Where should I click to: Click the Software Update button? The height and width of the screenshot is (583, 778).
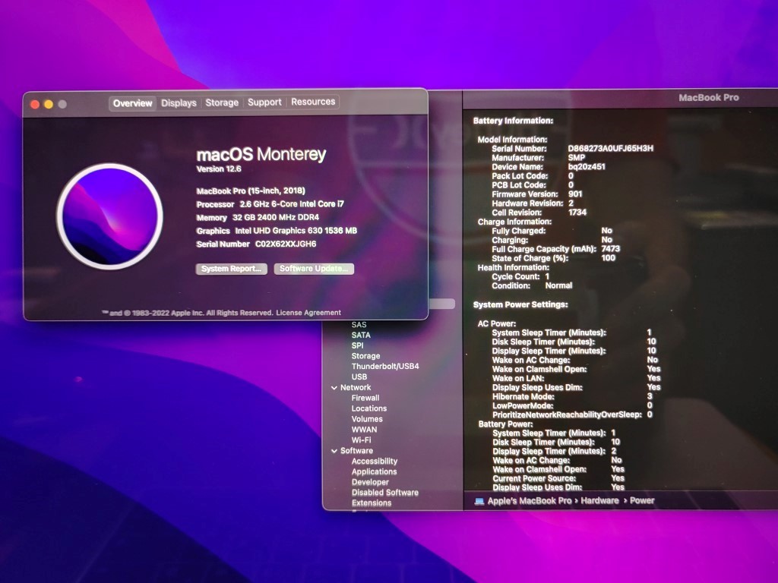314,268
